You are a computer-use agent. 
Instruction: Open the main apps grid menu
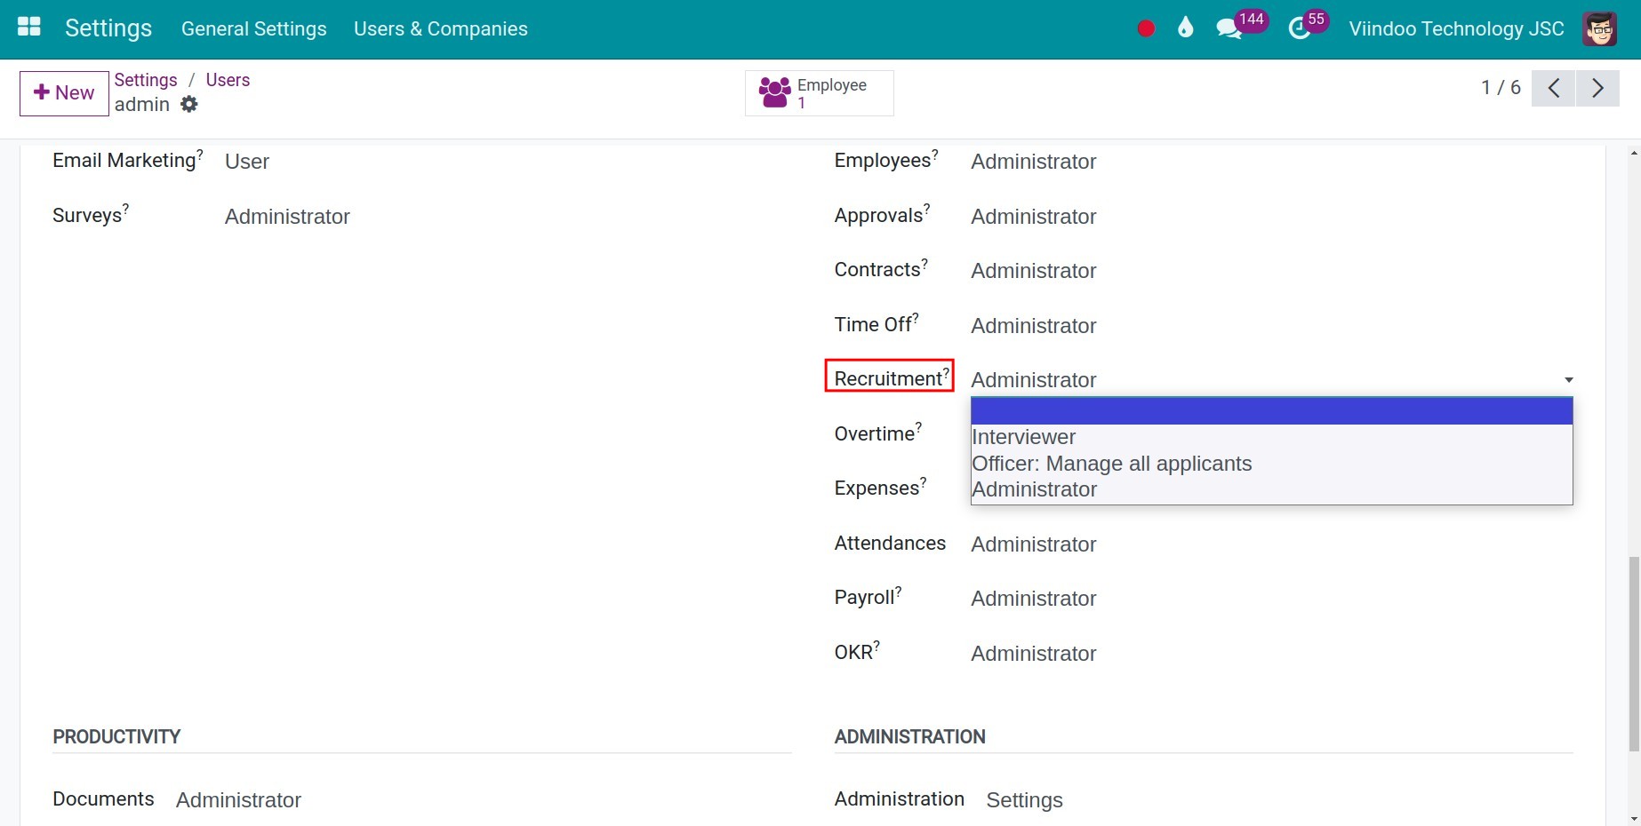click(29, 28)
